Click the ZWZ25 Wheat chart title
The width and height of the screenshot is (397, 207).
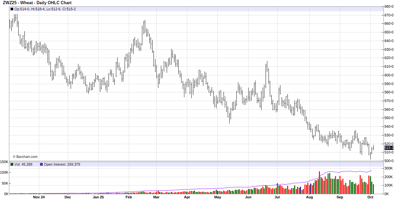(37, 3)
